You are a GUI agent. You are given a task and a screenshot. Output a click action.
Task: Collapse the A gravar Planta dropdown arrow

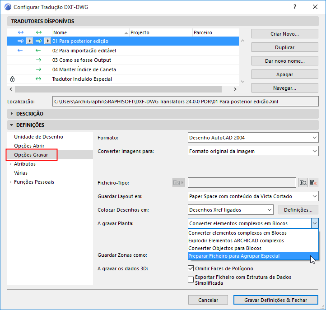tap(315, 223)
